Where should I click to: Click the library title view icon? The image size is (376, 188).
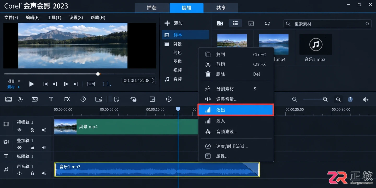[251, 23]
